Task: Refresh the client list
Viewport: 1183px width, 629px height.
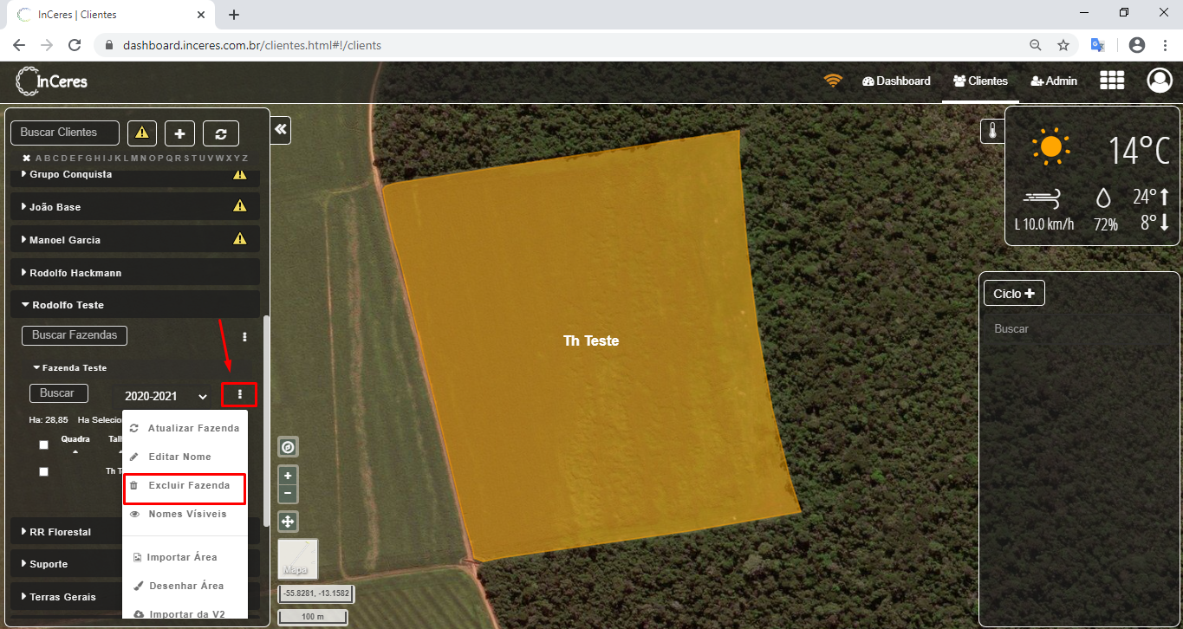Action: pos(221,133)
